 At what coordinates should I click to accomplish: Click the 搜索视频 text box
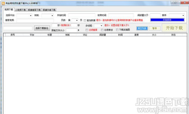pyautogui.click(x=35, y=20)
